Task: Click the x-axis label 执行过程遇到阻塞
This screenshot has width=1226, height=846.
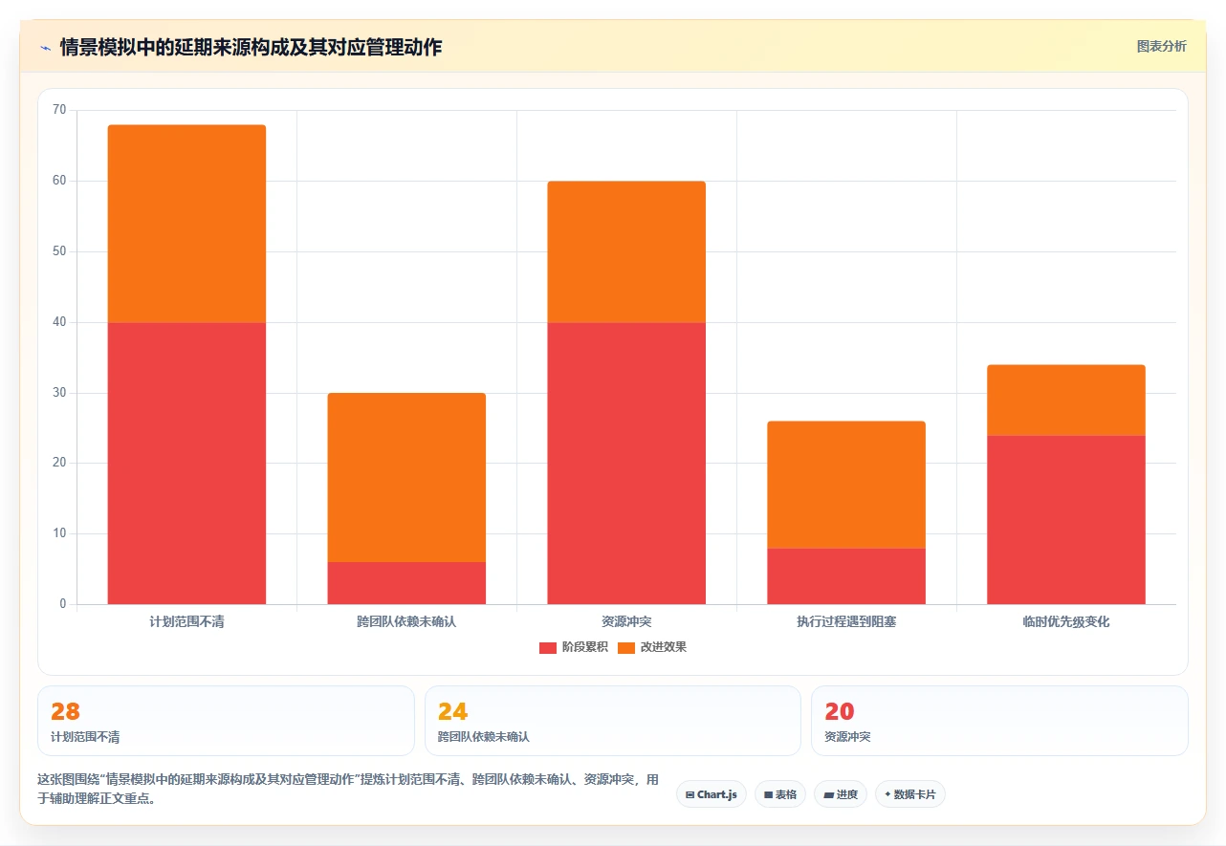Action: pyautogui.click(x=846, y=621)
